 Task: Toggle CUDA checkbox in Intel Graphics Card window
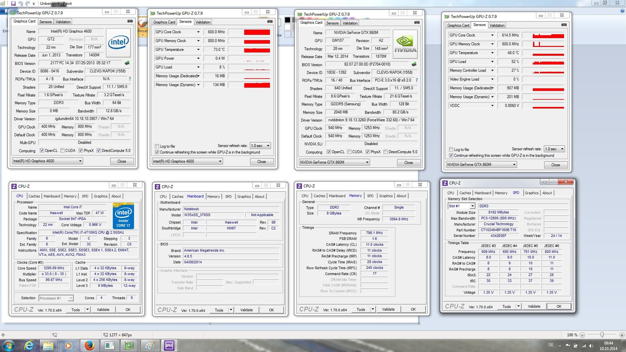62,151
